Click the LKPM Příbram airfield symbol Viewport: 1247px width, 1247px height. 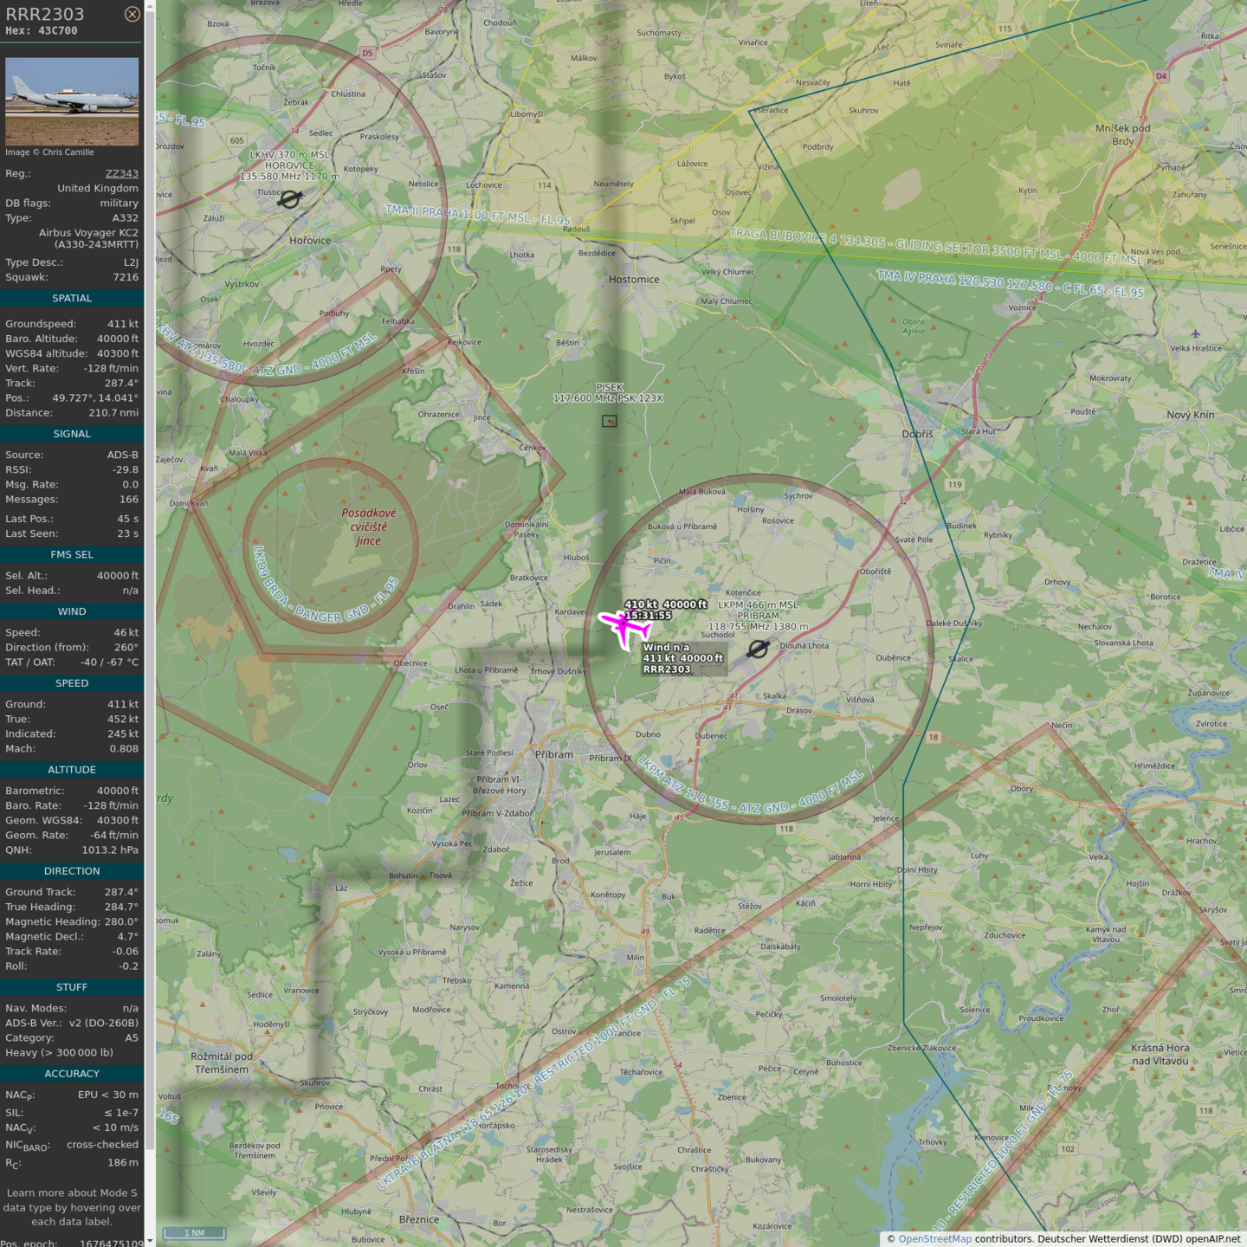click(758, 649)
